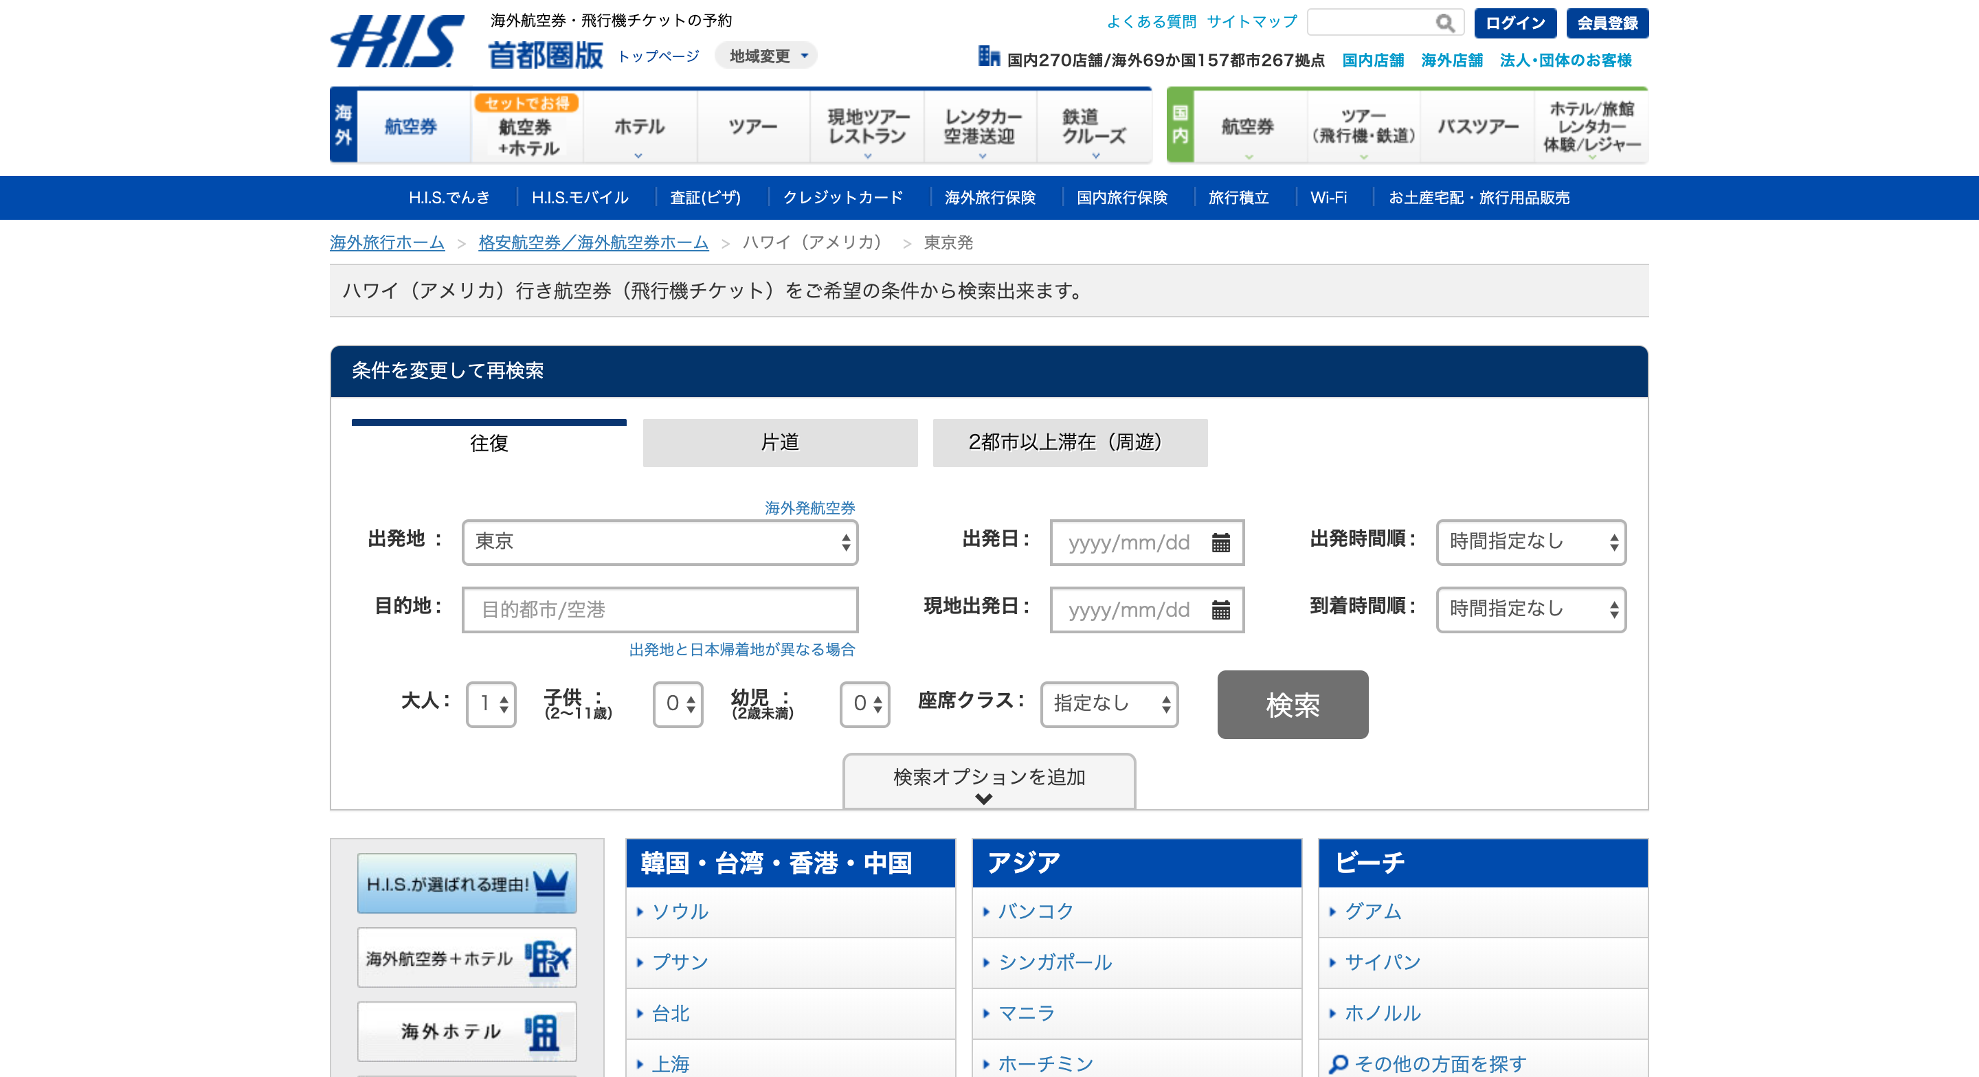This screenshot has width=1979, height=1077.
Task: Click the H.I.S. logo
Action: (x=397, y=41)
